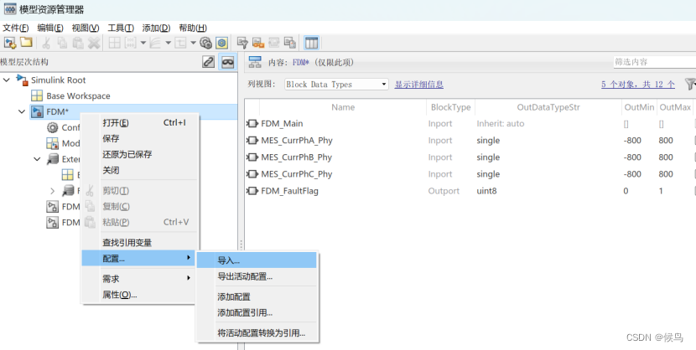Collapse the External data tree node

[x=37, y=159]
